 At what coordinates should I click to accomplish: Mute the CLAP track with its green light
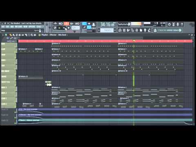pyautogui.click(x=15, y=52)
